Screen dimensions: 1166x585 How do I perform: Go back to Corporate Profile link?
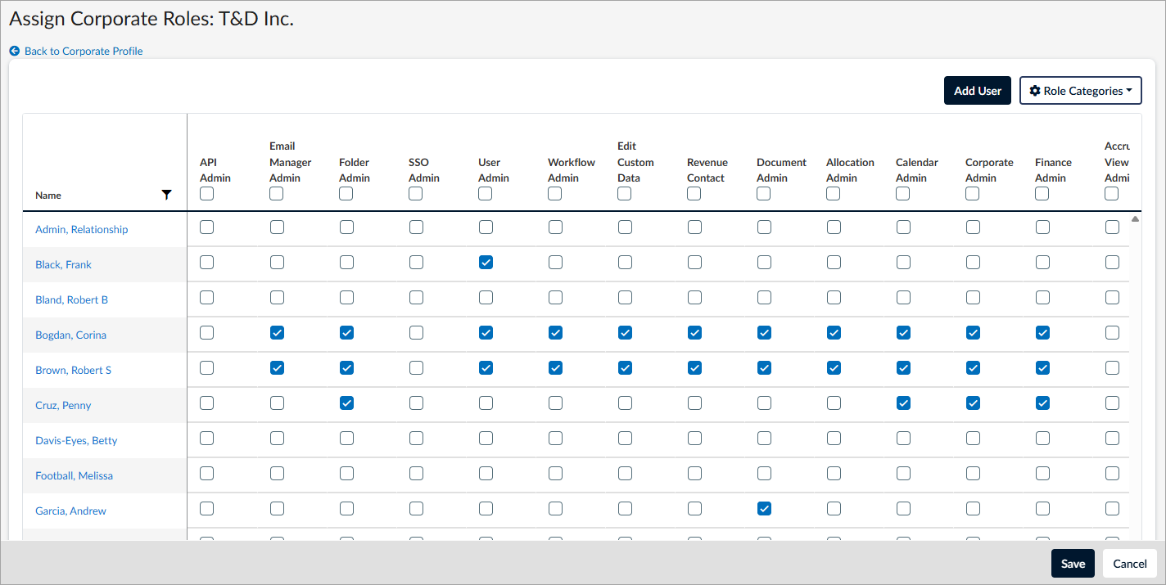click(84, 51)
